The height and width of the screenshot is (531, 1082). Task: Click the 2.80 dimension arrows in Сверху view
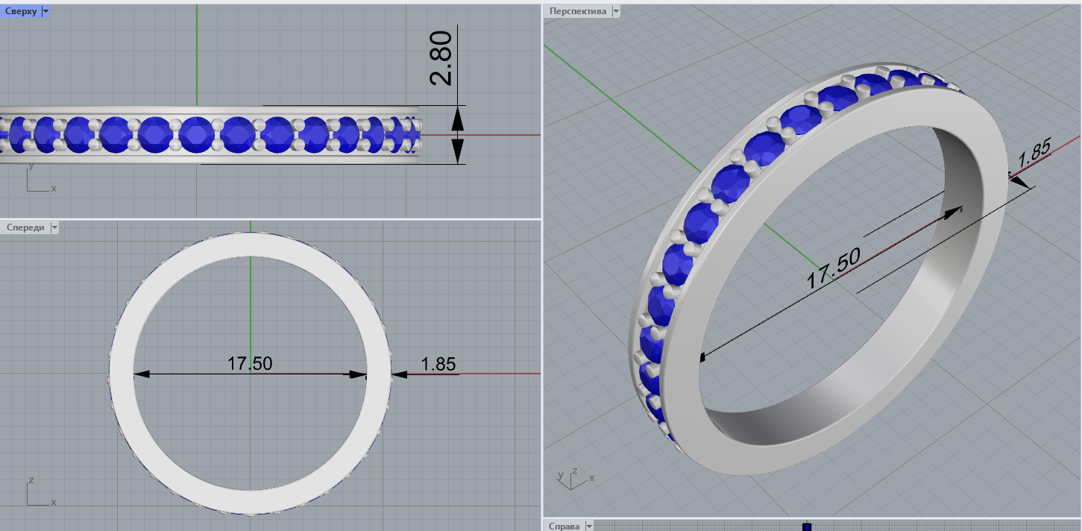tap(457, 135)
